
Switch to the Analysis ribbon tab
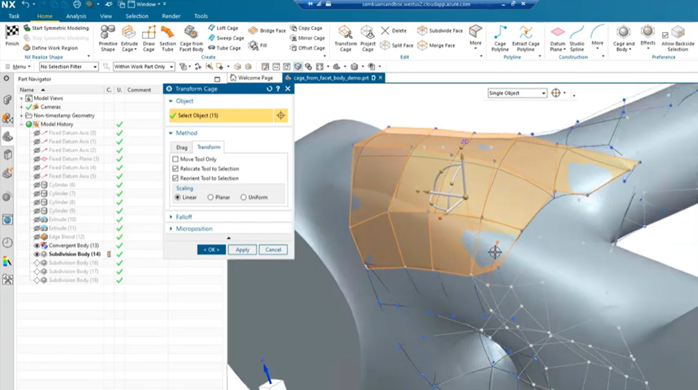tap(76, 16)
